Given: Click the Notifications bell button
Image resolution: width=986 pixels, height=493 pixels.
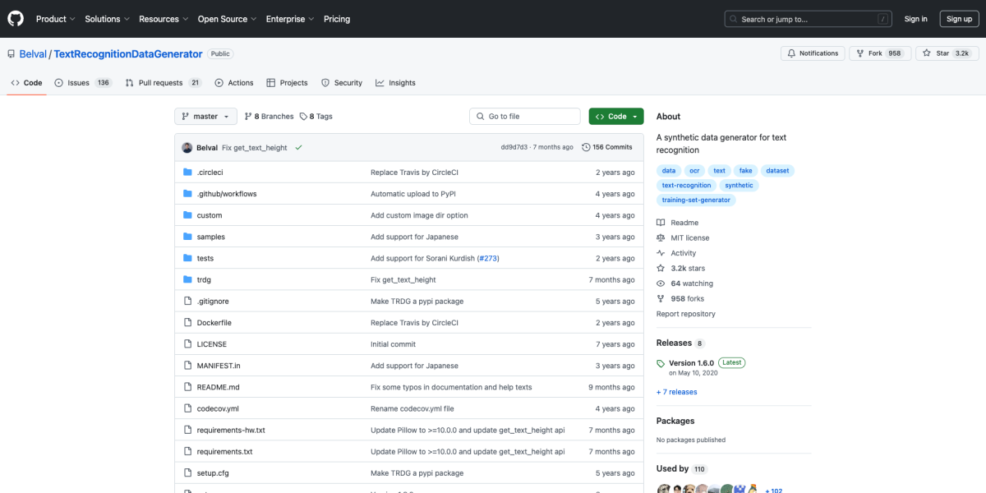Looking at the screenshot, I should tap(813, 53).
